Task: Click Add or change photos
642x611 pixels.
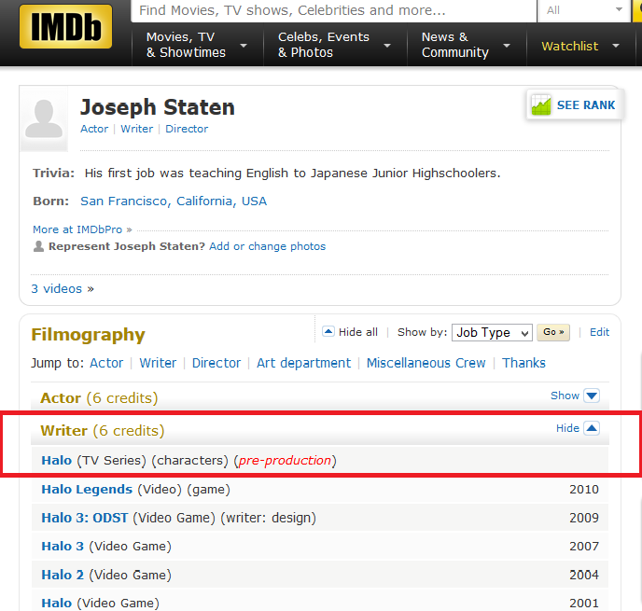Action: coord(268,246)
